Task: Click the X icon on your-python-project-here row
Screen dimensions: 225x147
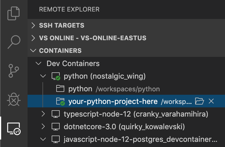Action: point(211,101)
